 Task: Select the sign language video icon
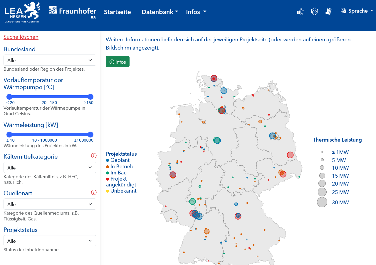(x=329, y=11)
